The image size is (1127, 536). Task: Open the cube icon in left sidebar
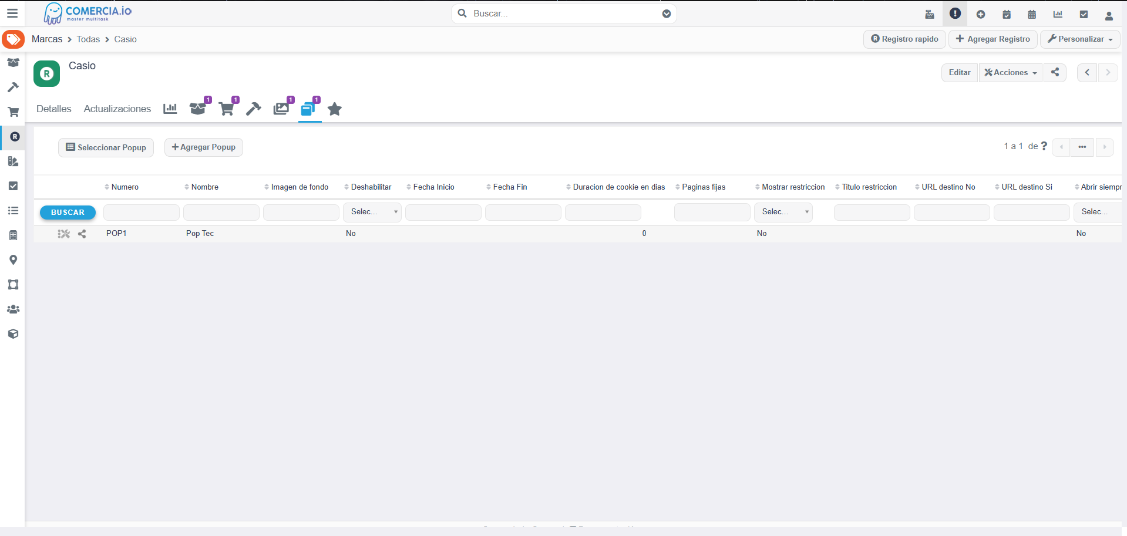(x=13, y=333)
